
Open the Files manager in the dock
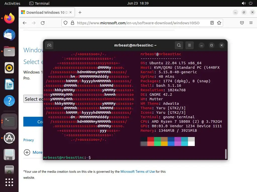9,51
